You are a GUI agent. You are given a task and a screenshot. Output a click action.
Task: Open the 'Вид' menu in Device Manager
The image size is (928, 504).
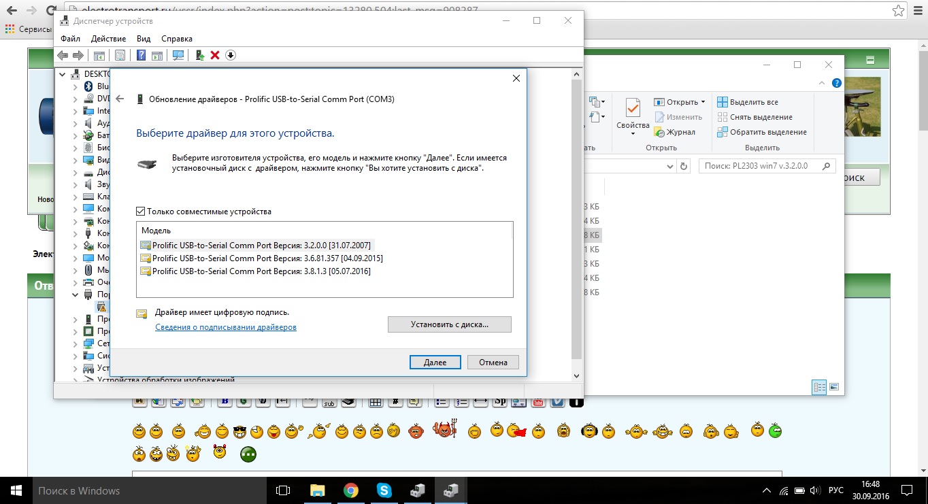[x=144, y=39]
